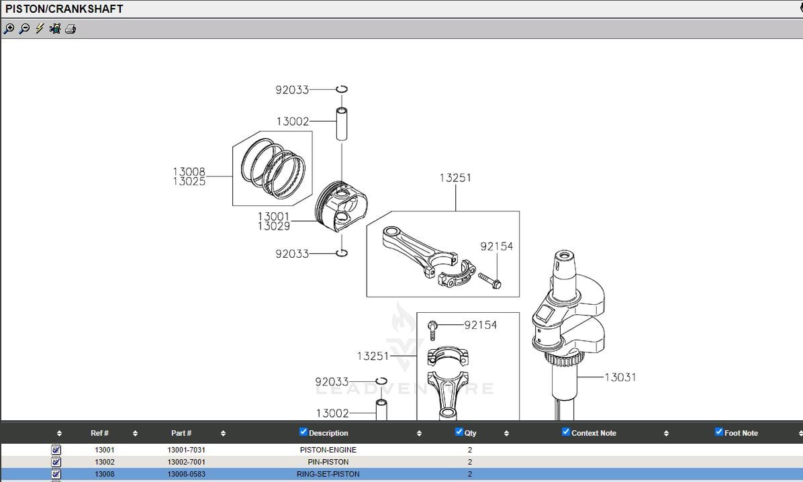The image size is (803, 482).
Task: Click sort arrows right of Description header
Action: coord(419,434)
